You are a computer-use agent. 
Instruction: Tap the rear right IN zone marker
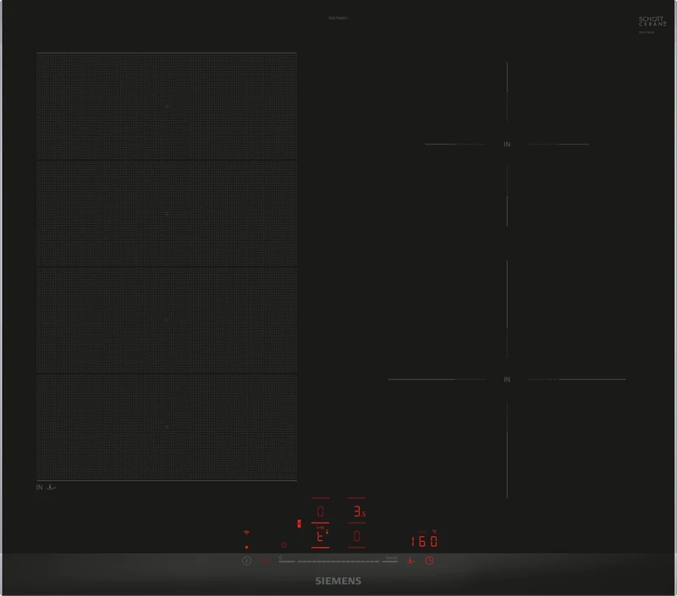tap(506, 145)
